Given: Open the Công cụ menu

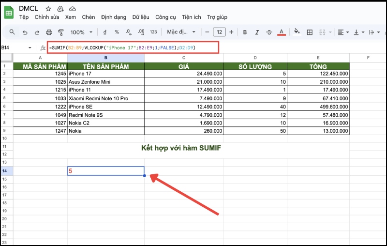Looking at the screenshot, I should click(x=165, y=17).
